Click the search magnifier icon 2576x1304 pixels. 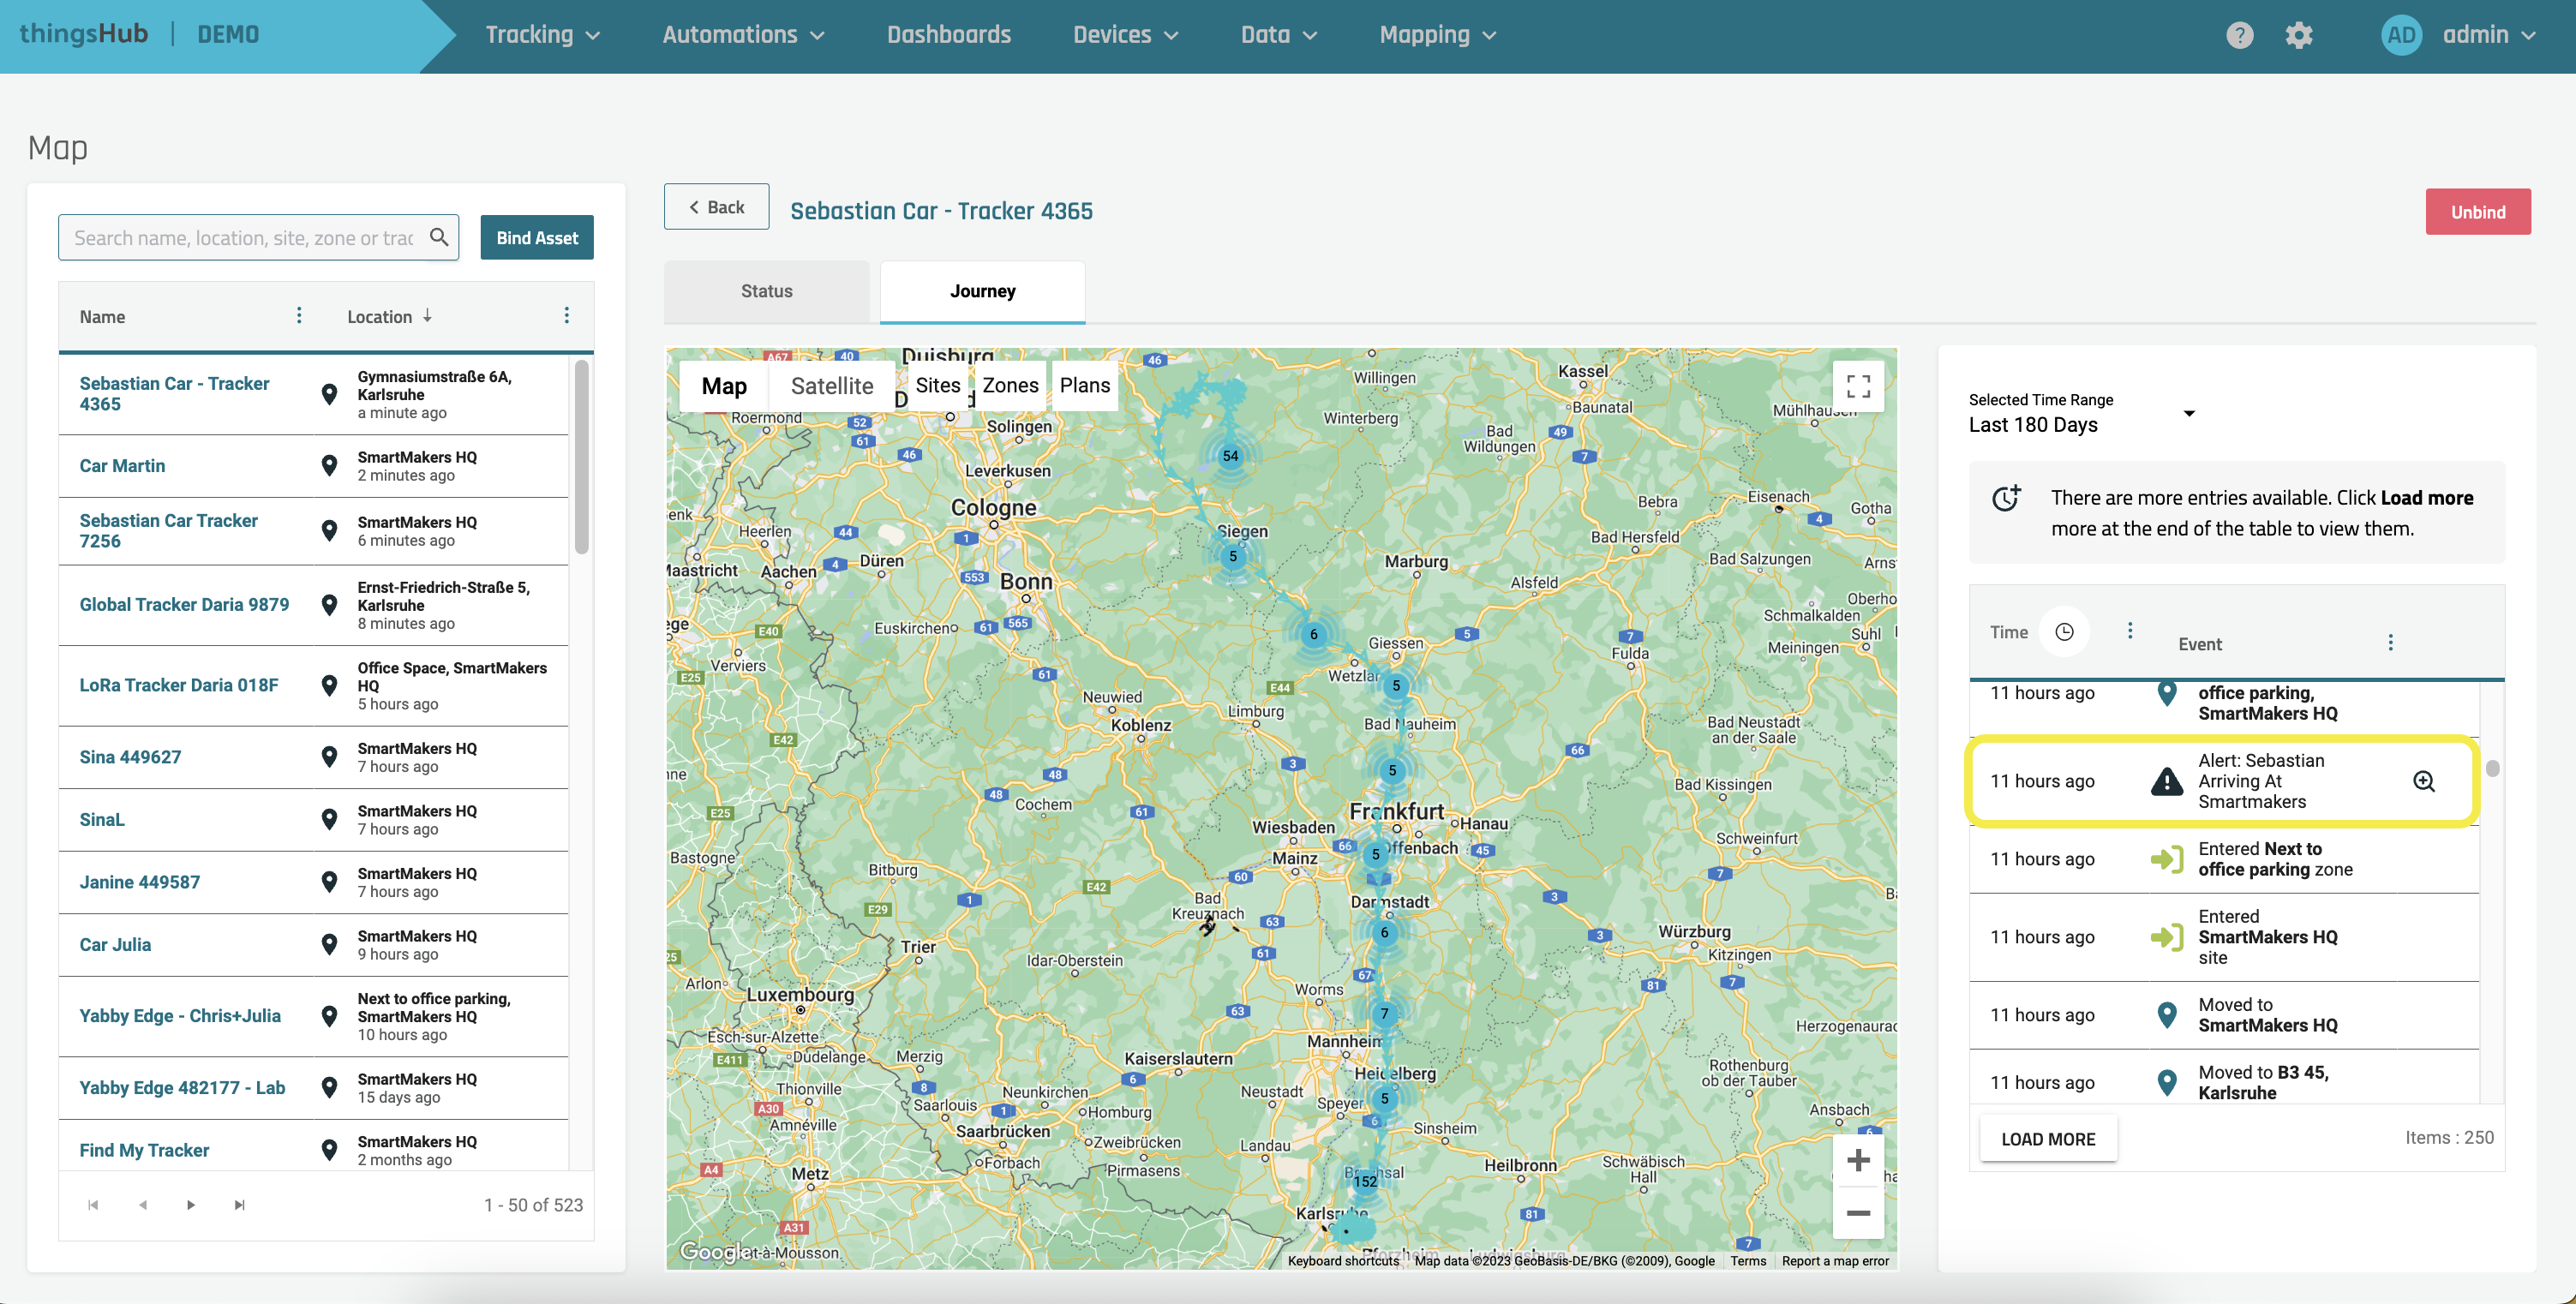(x=438, y=237)
